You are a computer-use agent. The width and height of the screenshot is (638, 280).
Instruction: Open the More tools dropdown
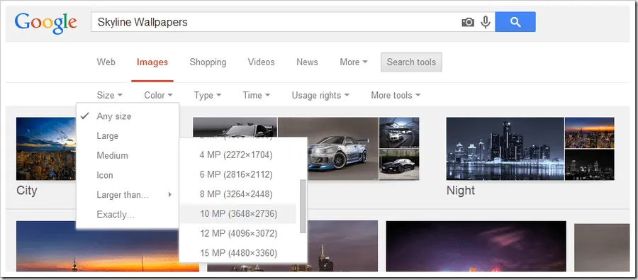point(396,95)
